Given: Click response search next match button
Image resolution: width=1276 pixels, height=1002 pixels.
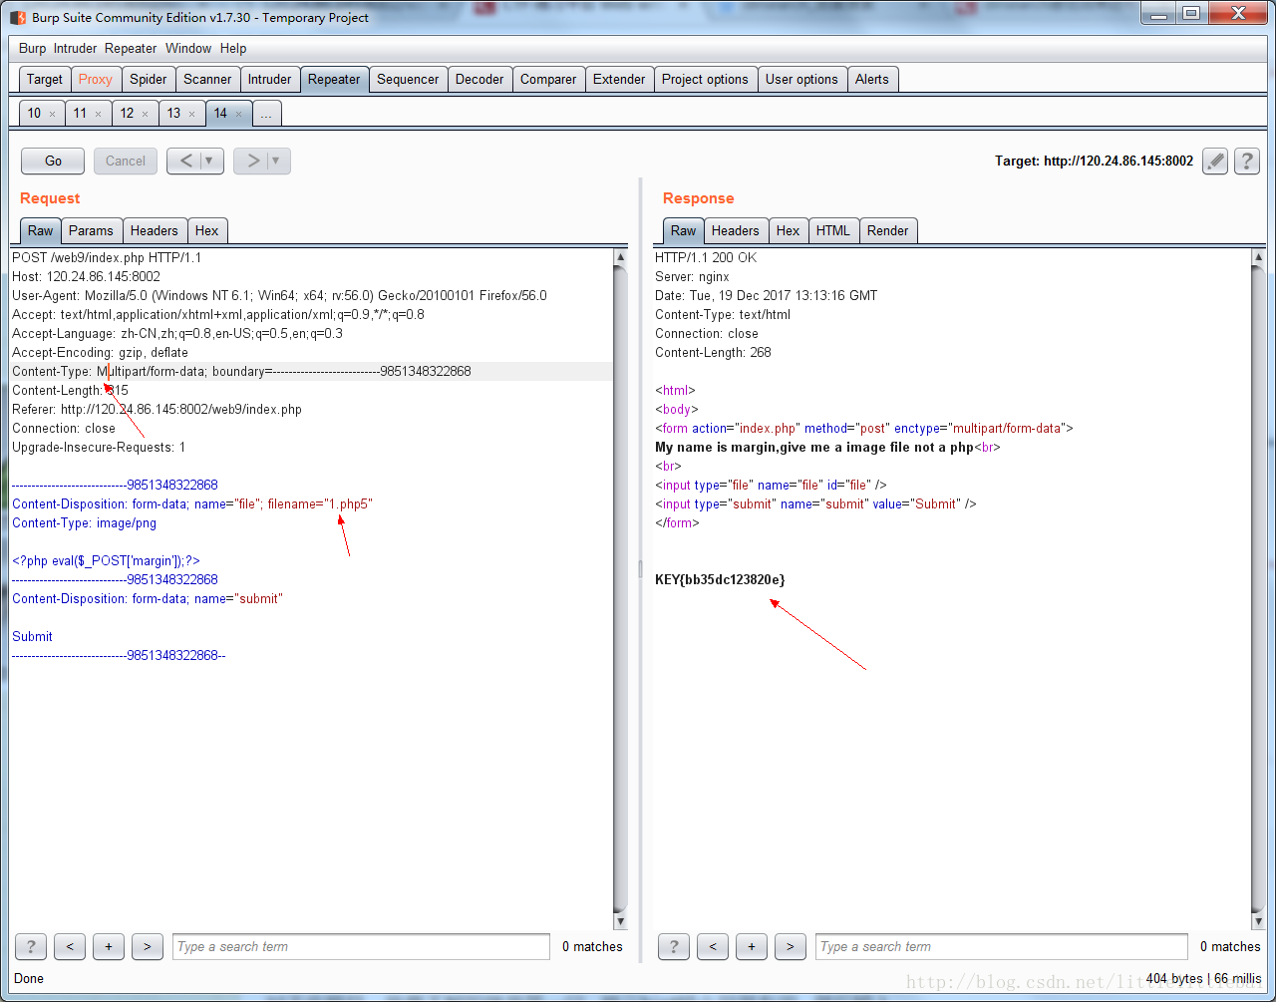Looking at the screenshot, I should tap(791, 946).
